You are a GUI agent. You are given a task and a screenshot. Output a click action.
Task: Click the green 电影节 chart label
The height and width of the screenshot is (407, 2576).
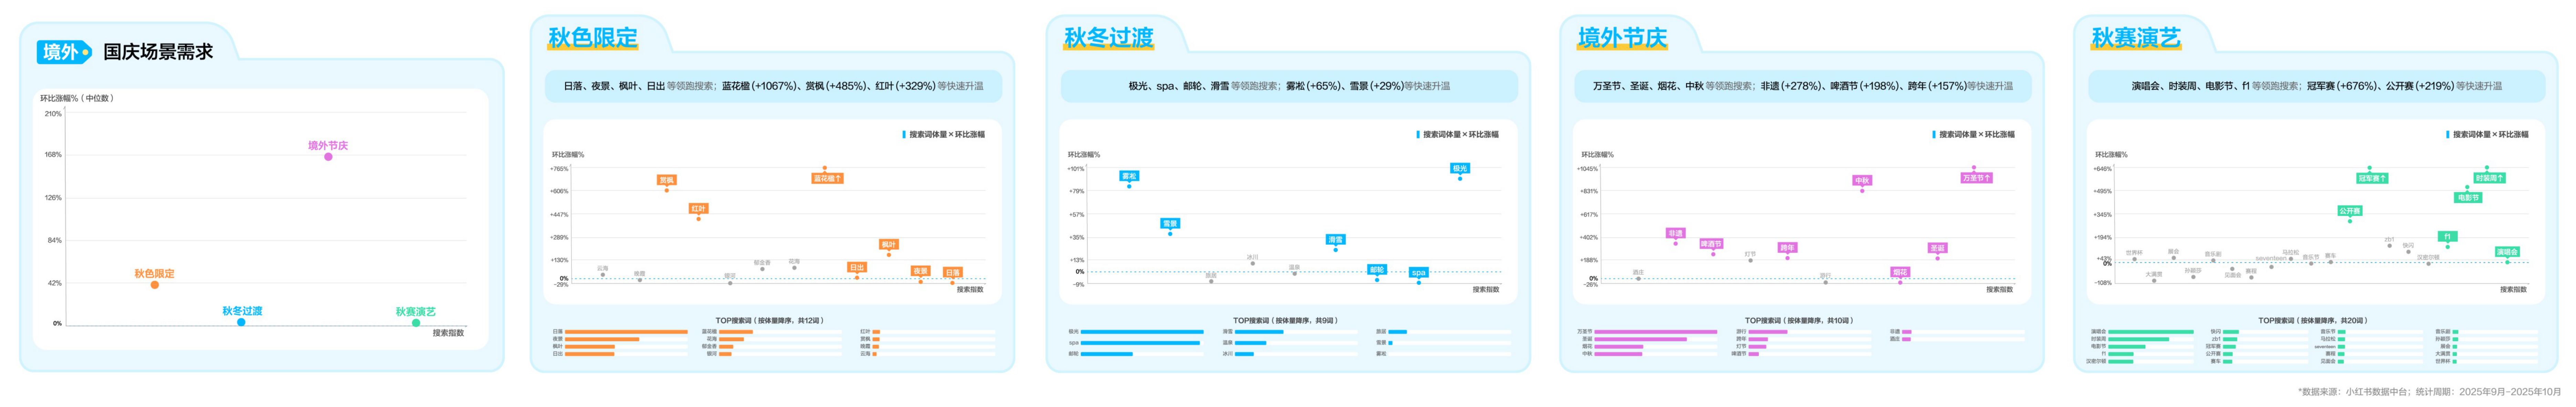point(2468,198)
